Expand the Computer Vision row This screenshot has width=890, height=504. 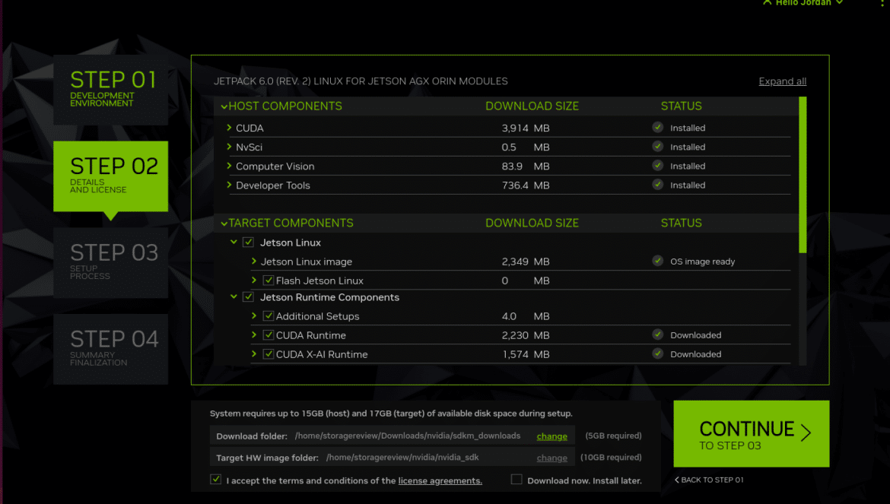pyautogui.click(x=229, y=166)
